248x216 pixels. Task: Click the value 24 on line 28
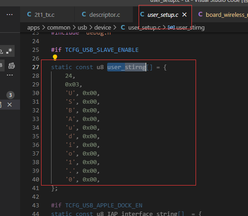[69, 76]
